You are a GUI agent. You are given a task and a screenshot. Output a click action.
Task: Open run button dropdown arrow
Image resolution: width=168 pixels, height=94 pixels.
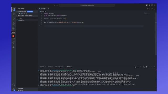(x=150, y=9)
